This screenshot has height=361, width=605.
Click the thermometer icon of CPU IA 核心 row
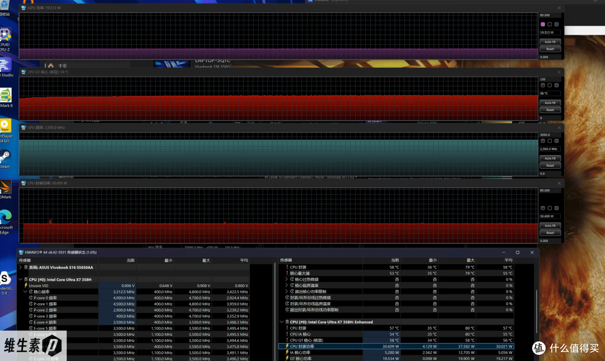tap(287, 334)
